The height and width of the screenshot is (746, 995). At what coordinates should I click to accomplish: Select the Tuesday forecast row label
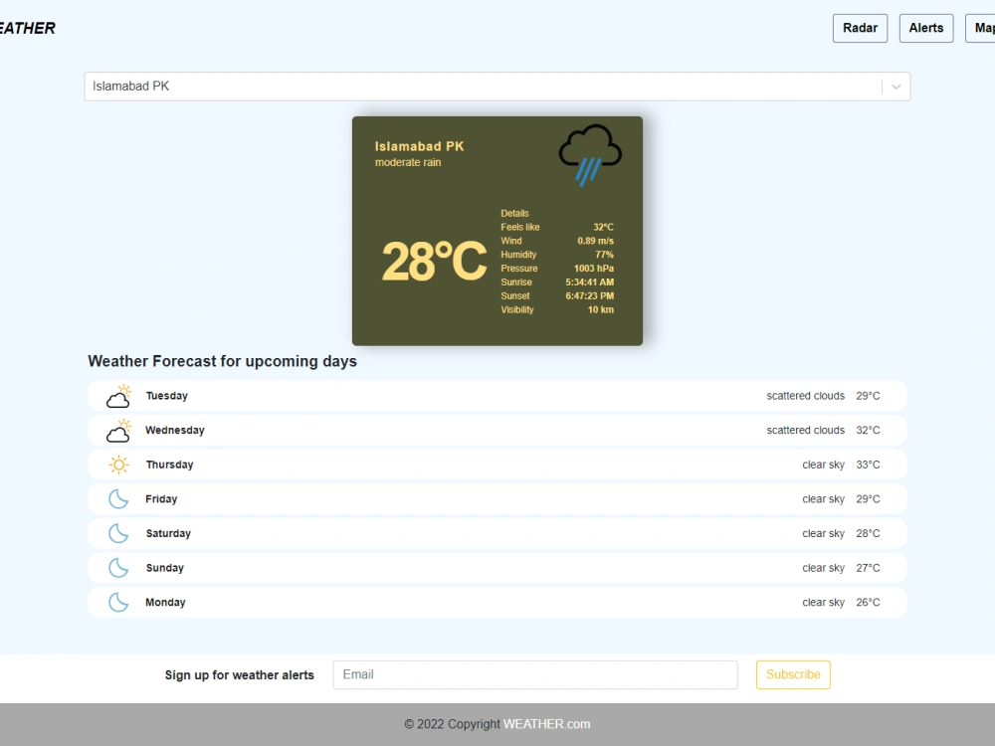tap(167, 396)
